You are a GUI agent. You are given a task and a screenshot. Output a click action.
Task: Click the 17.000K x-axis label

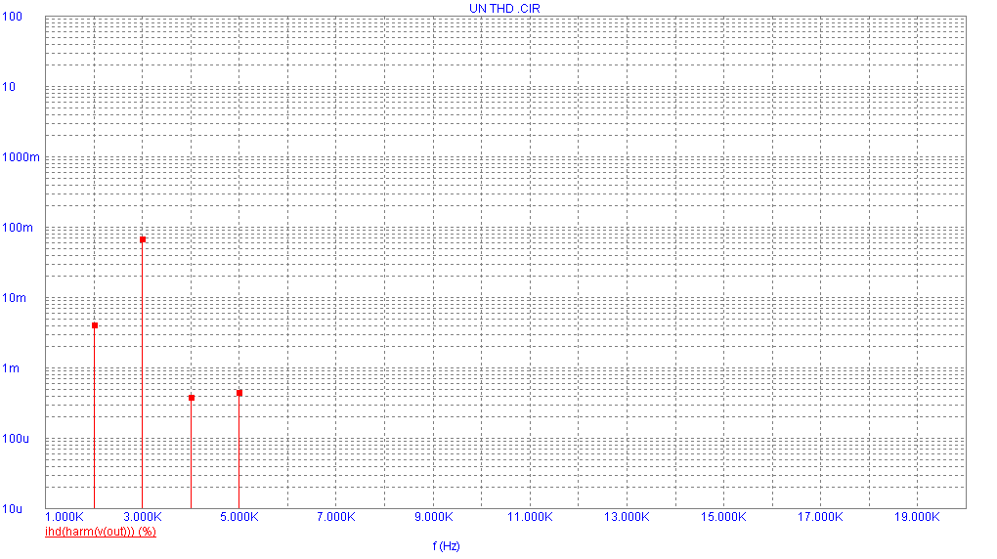820,517
